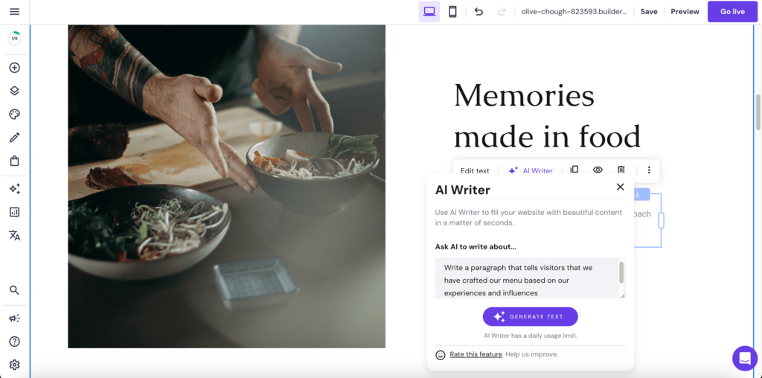Select AI Writer in text toolbar

[530, 170]
